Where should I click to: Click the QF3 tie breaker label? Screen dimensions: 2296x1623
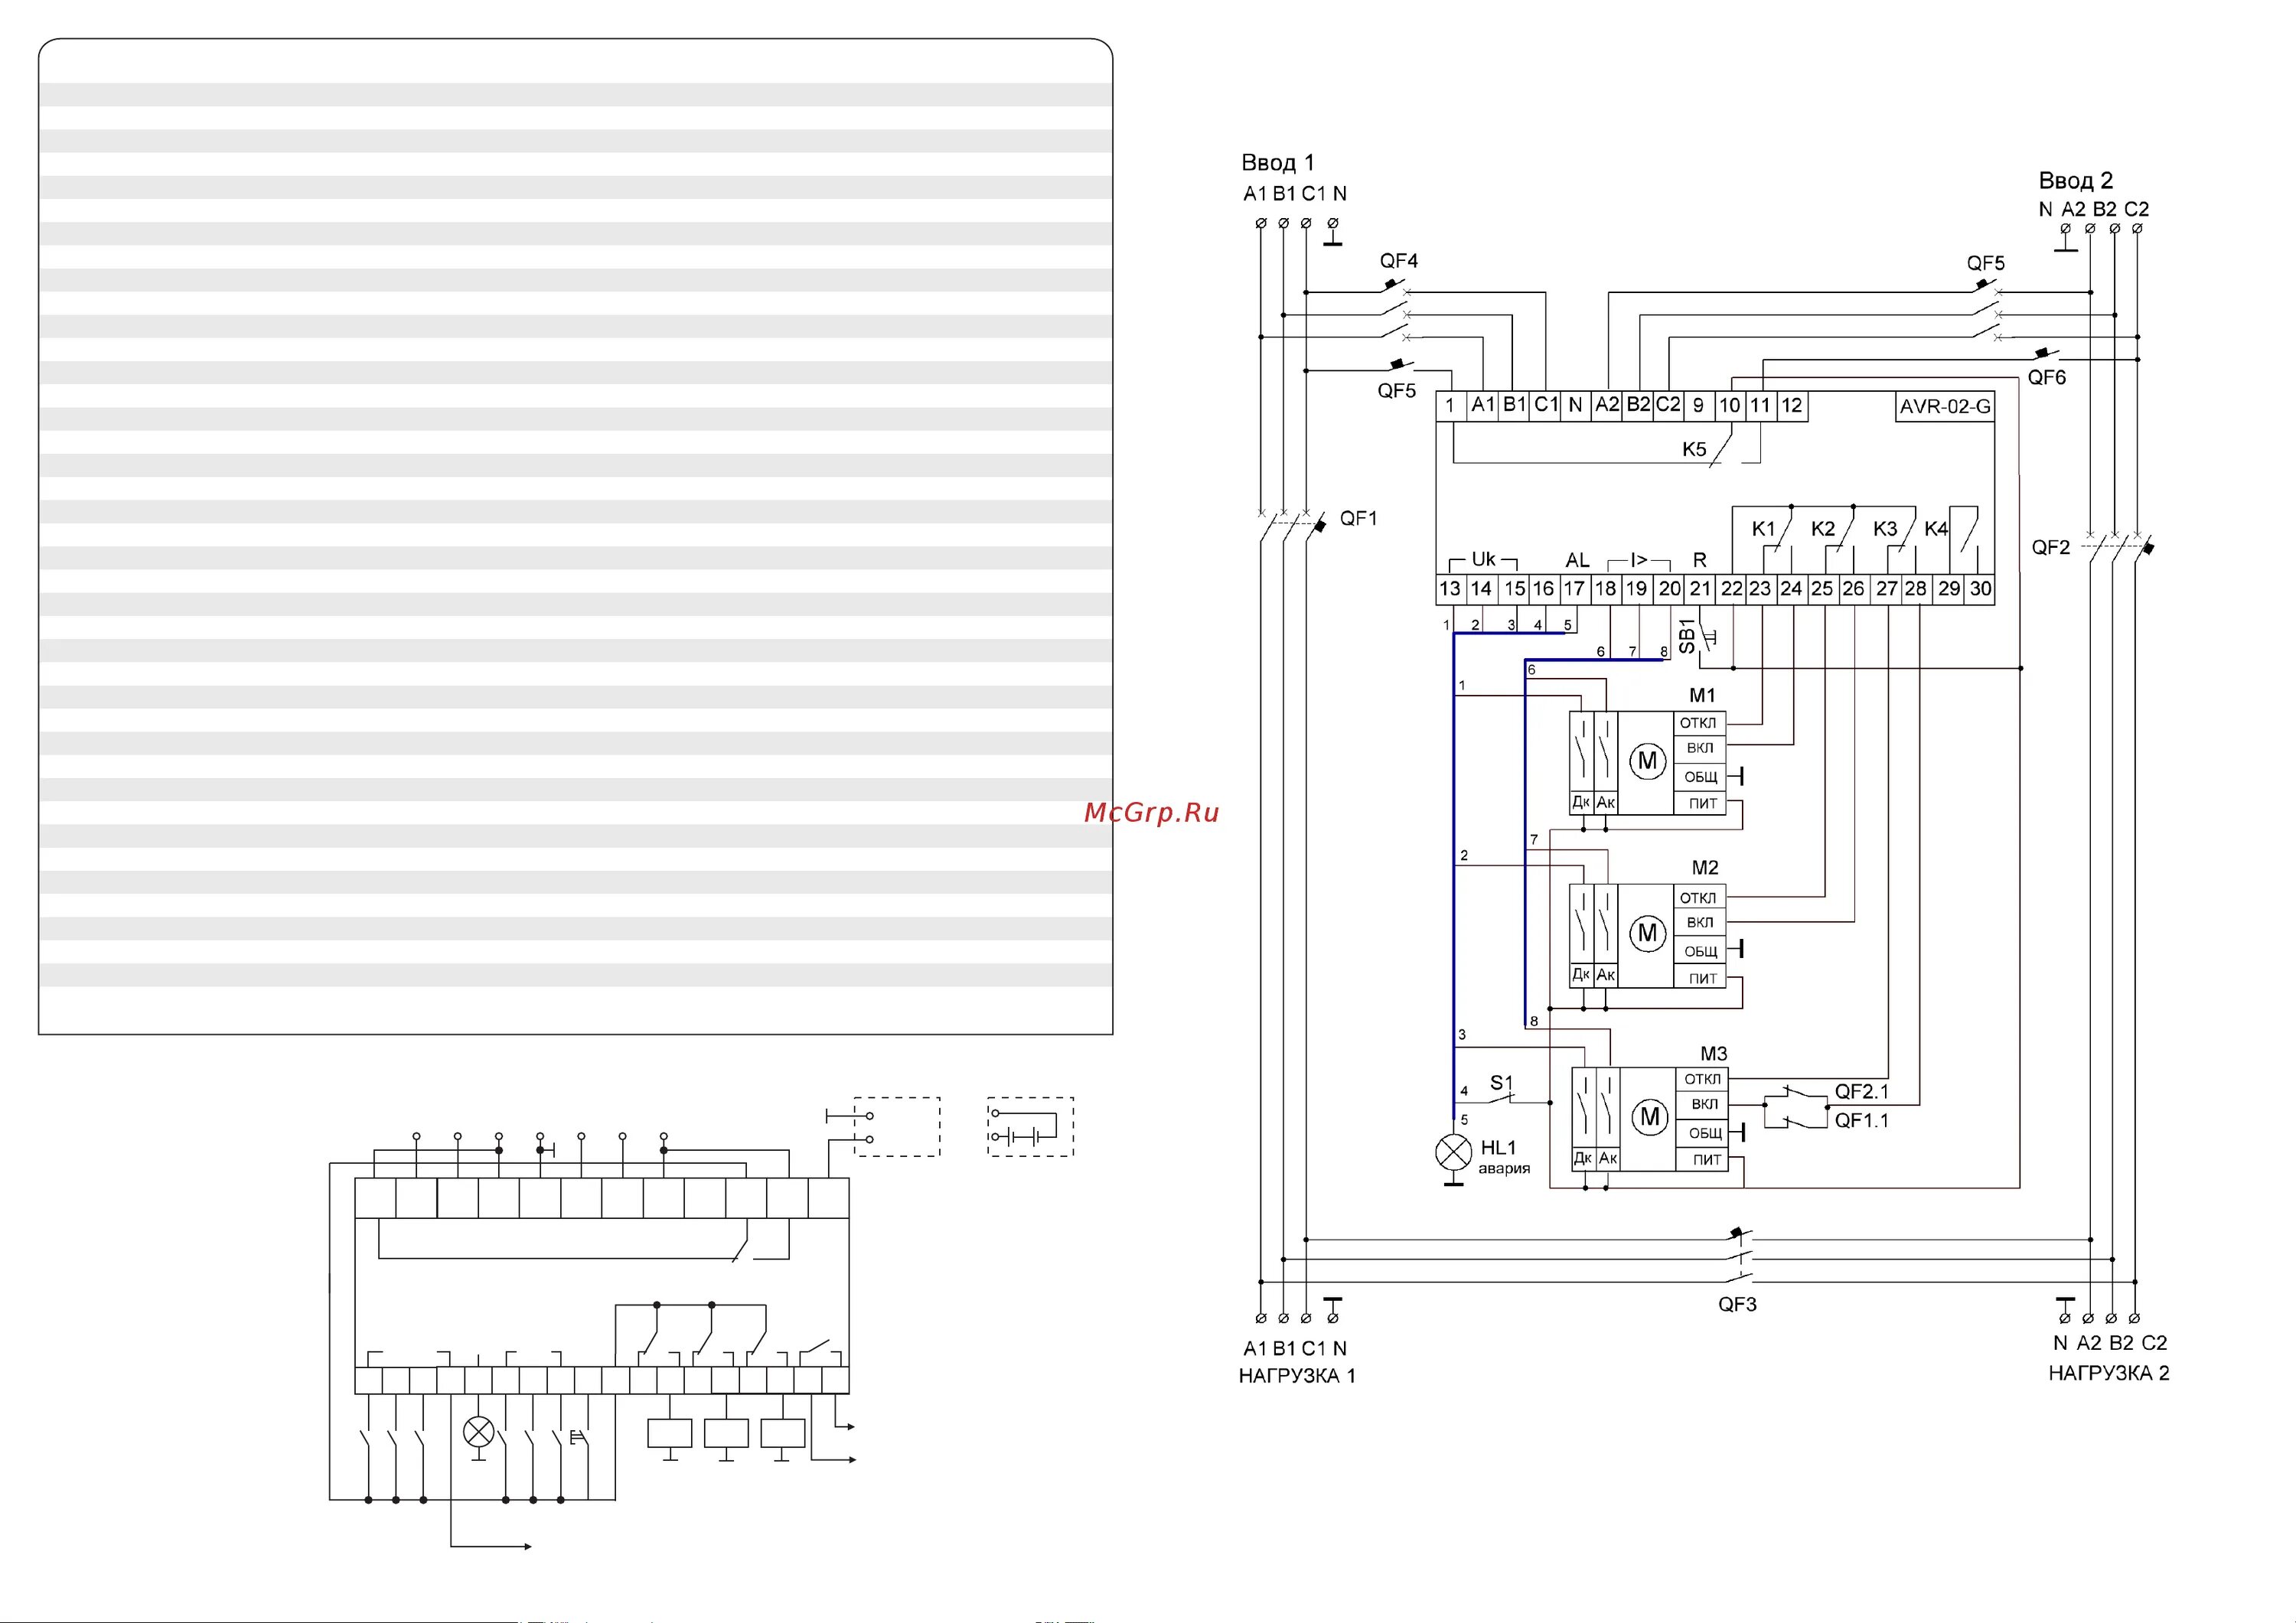pyautogui.click(x=1737, y=1304)
